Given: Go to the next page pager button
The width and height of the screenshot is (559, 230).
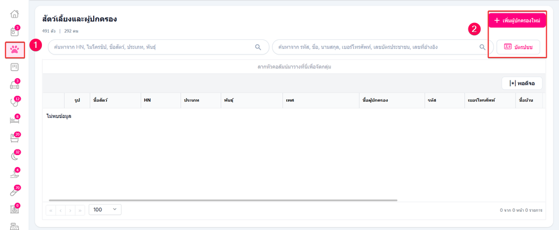Looking at the screenshot, I should (x=70, y=210).
